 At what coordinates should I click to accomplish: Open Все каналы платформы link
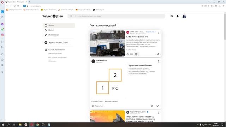(x=57, y=57)
